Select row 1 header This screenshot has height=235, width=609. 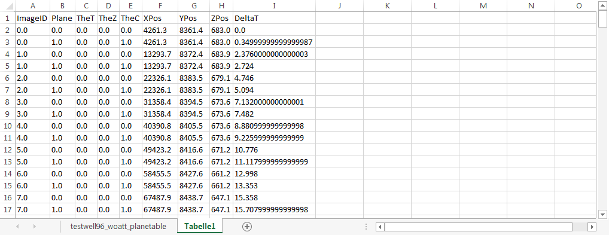tap(7, 19)
